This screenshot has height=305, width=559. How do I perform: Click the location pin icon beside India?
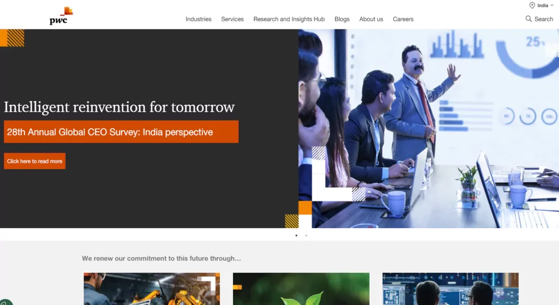click(532, 5)
